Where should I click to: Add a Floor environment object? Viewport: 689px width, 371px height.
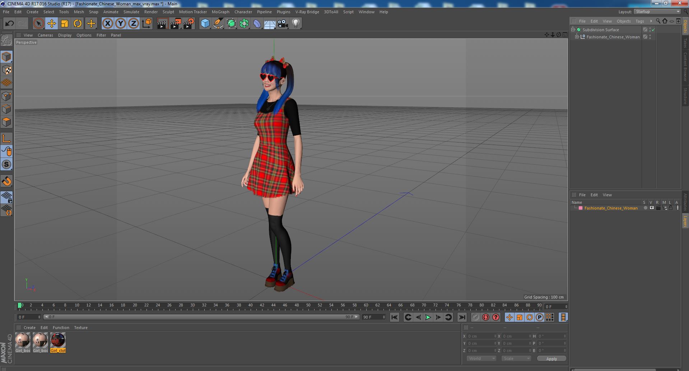(x=270, y=24)
